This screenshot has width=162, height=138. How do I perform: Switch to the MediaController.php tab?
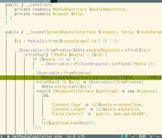(x=24, y=1)
